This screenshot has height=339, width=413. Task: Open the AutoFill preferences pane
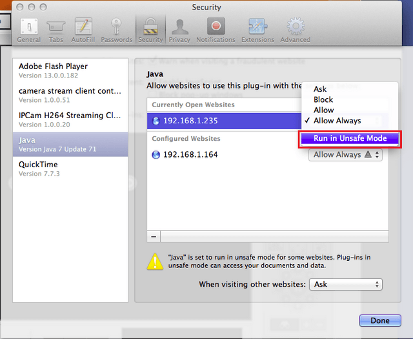point(83,30)
